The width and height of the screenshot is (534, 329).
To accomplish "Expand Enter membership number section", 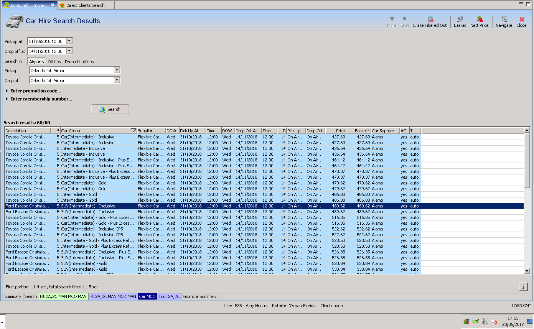I will [x=41, y=99].
